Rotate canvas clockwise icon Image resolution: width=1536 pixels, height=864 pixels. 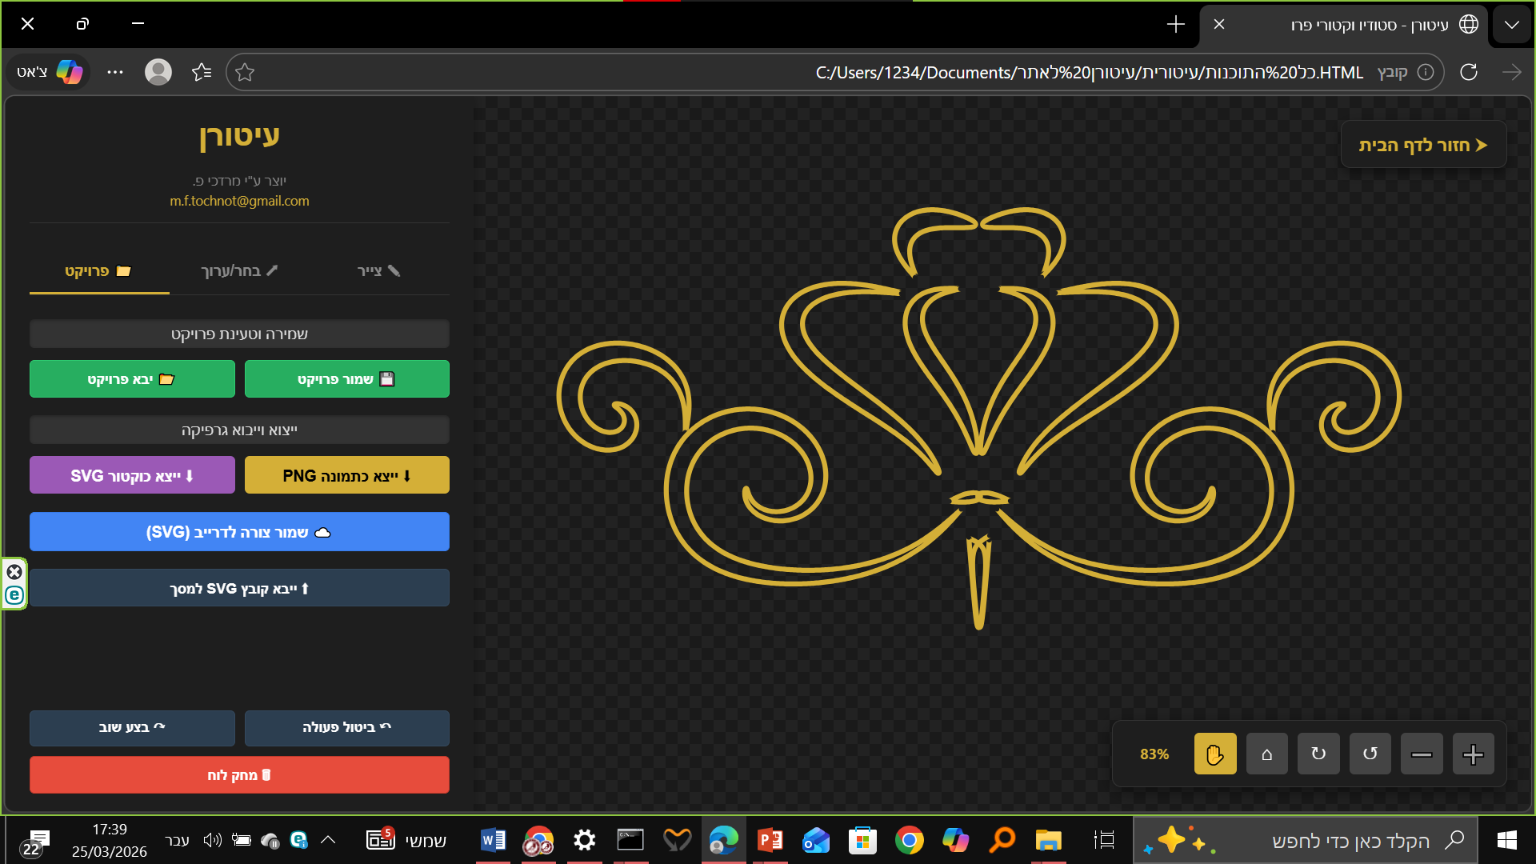point(1318,754)
